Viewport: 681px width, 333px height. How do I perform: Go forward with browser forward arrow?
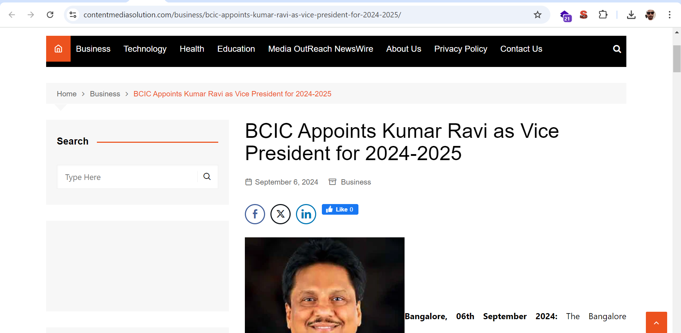click(x=31, y=15)
